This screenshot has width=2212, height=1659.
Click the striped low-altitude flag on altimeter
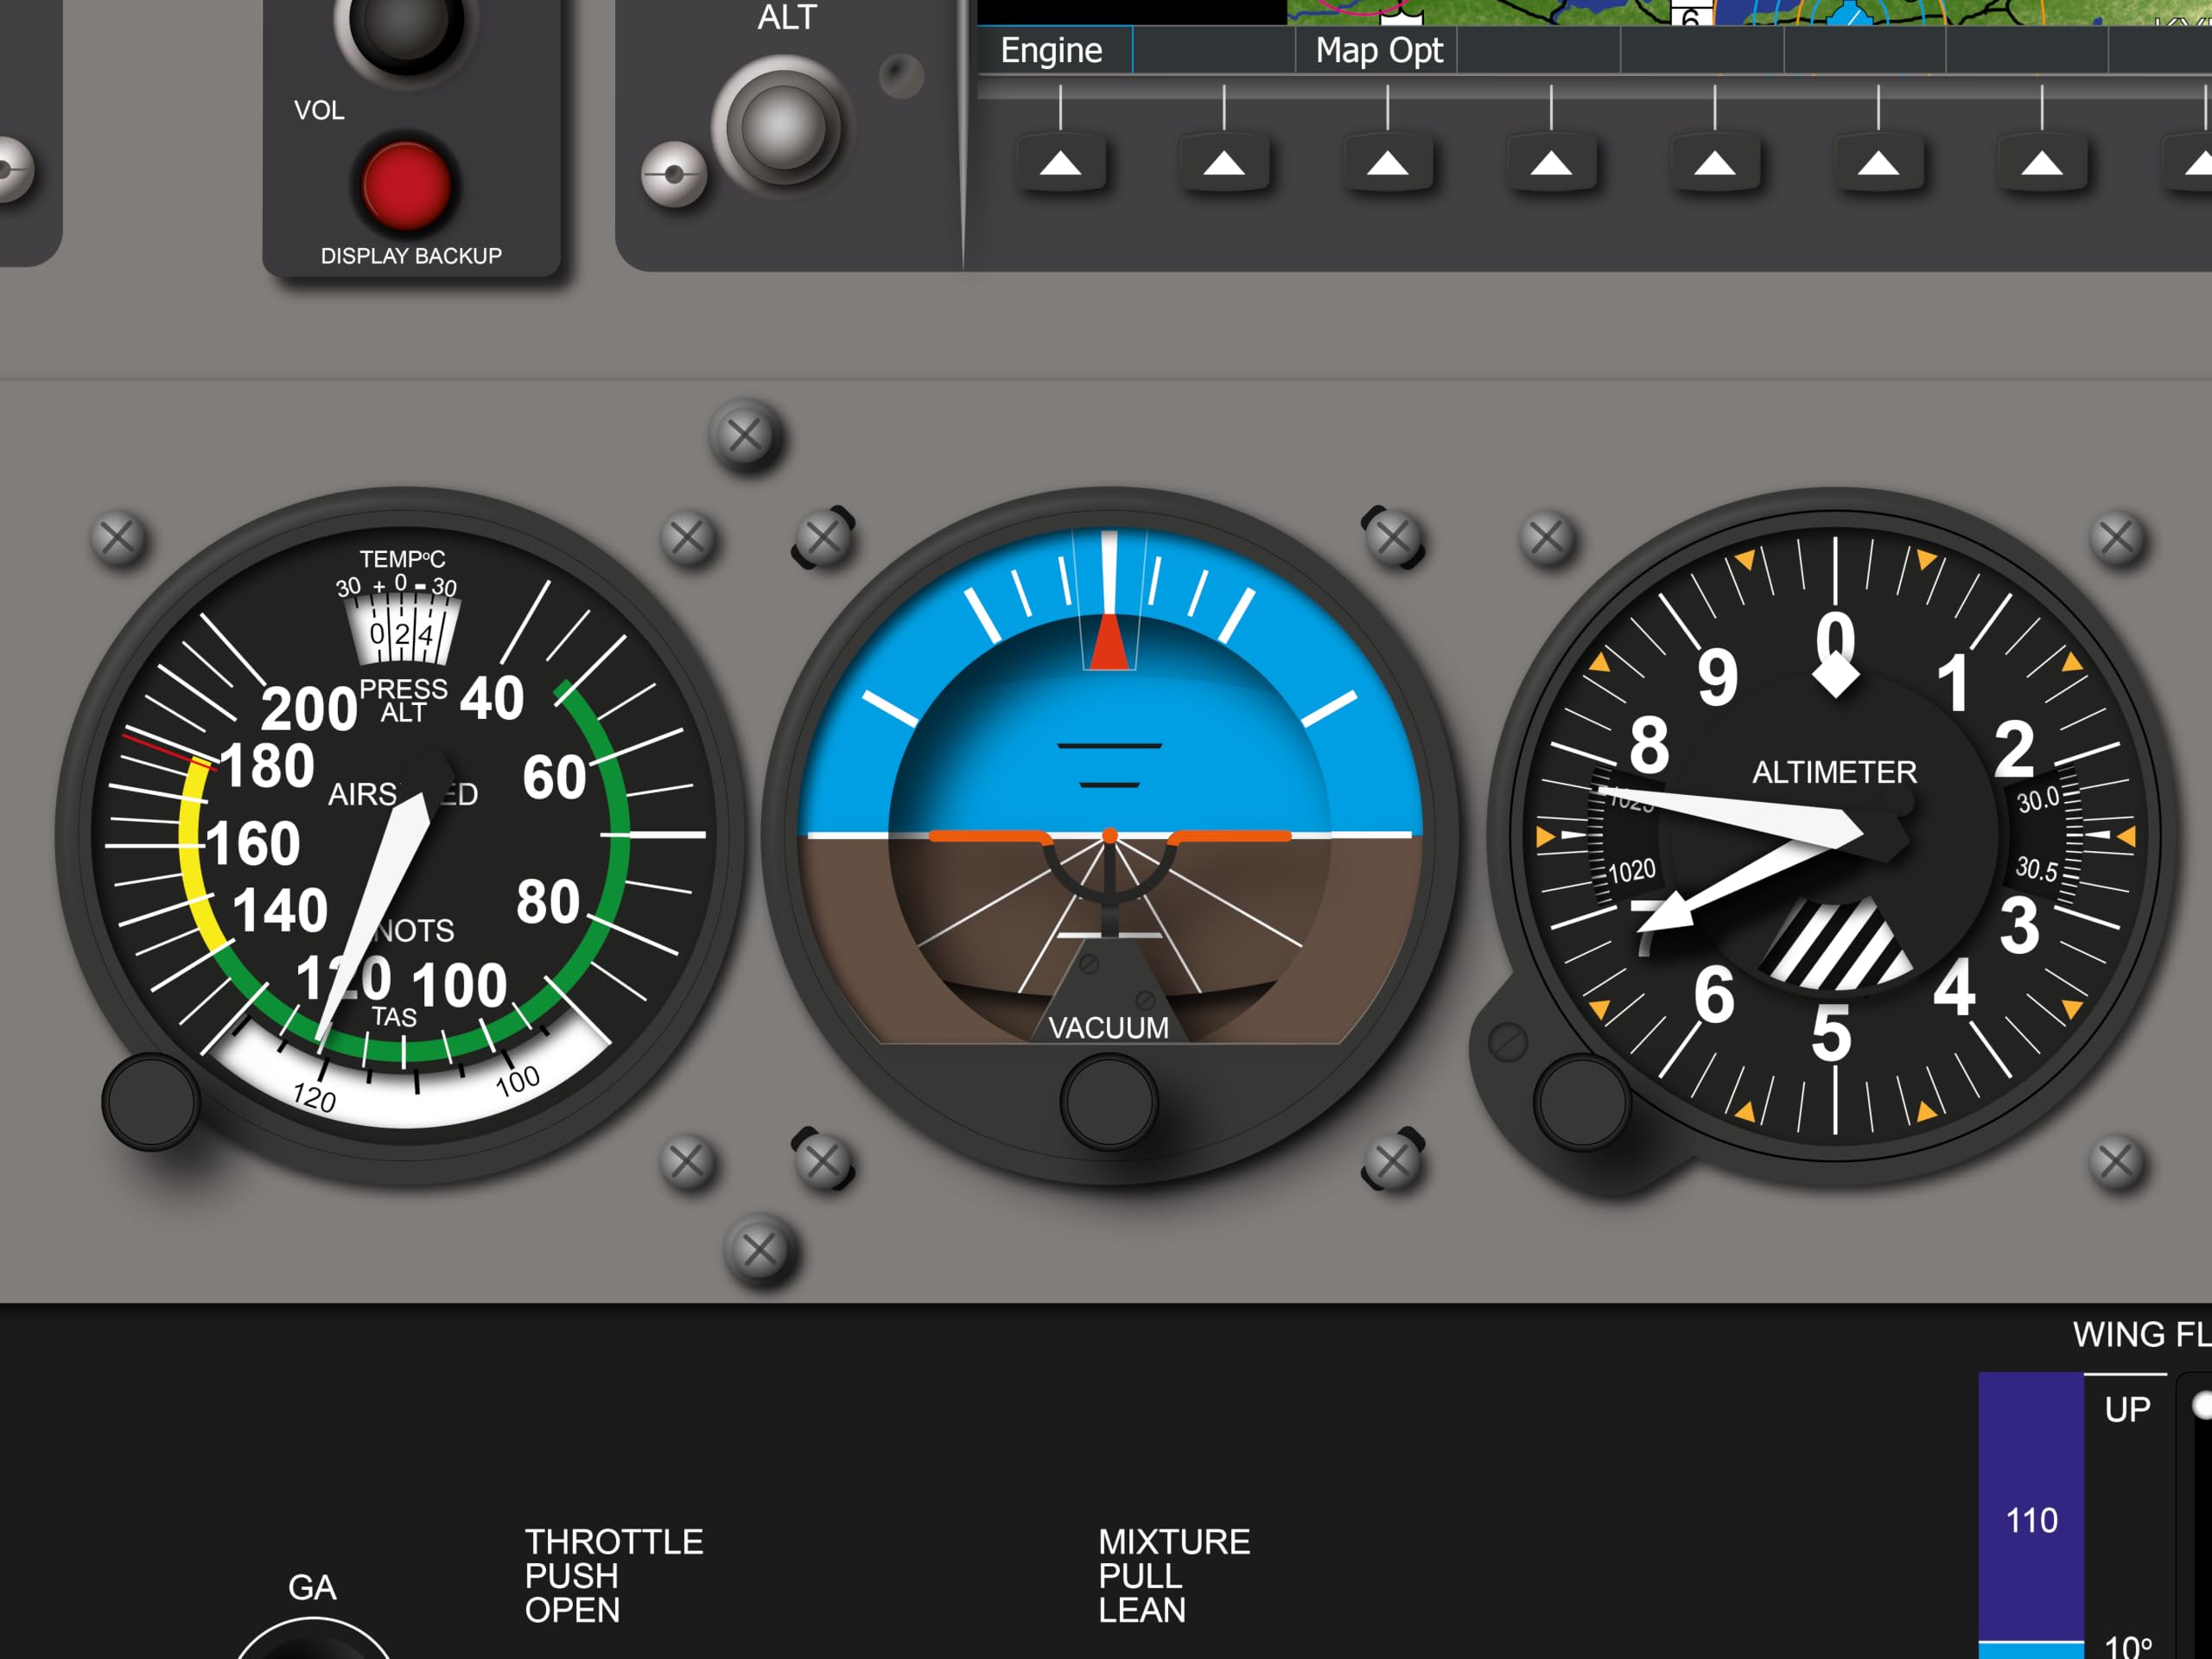(x=1838, y=945)
